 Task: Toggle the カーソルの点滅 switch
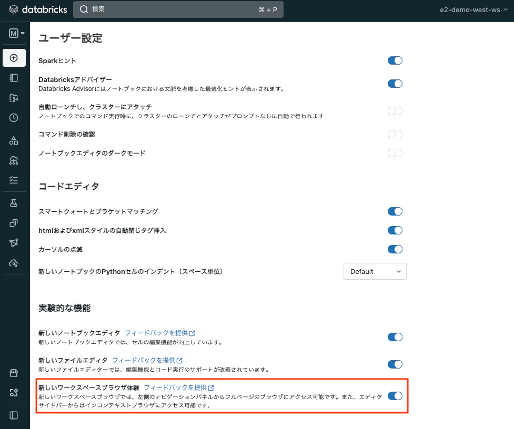coord(395,250)
